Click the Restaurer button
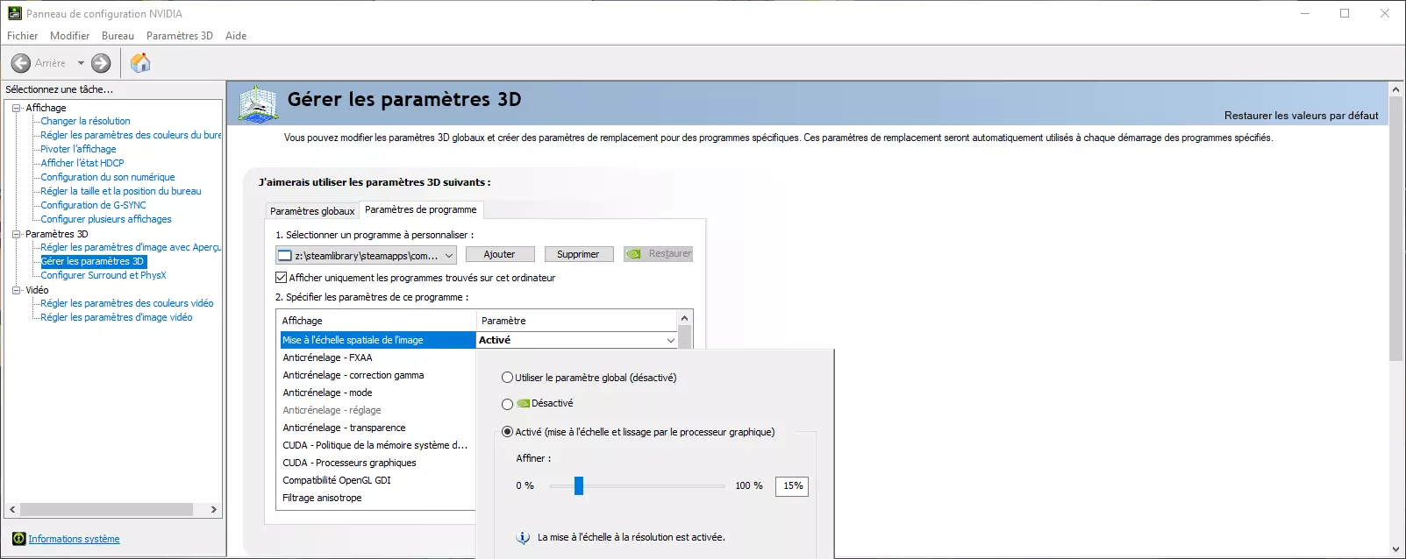This screenshot has width=1406, height=559. point(658,254)
